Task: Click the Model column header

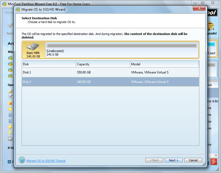Action: pyautogui.click(x=164, y=64)
